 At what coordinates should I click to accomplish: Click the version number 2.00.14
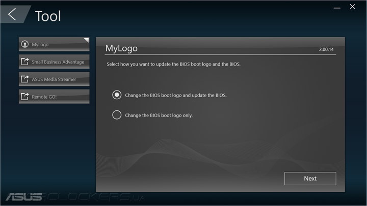[x=326, y=49]
